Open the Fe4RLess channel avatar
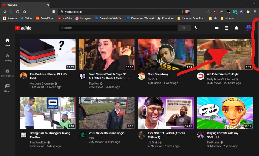 click(x=201, y=135)
